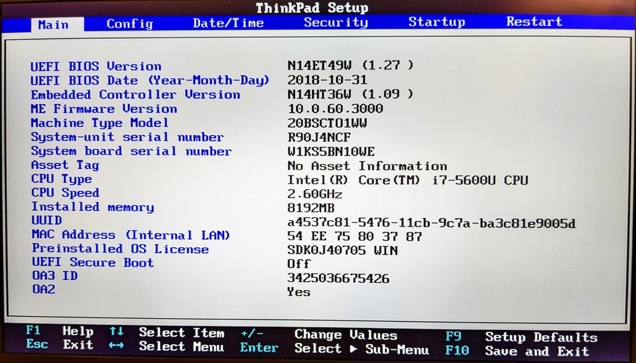Click the Setup Defaults hint
The height and width of the screenshot is (363, 636).
(542, 337)
